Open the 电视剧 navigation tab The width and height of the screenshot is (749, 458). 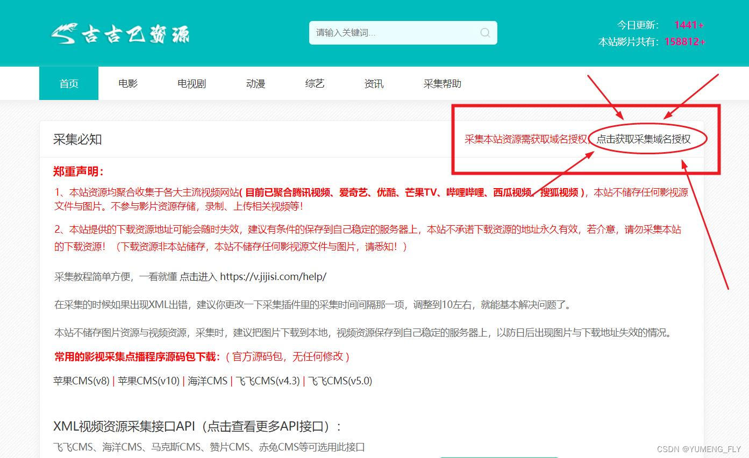pyautogui.click(x=192, y=83)
